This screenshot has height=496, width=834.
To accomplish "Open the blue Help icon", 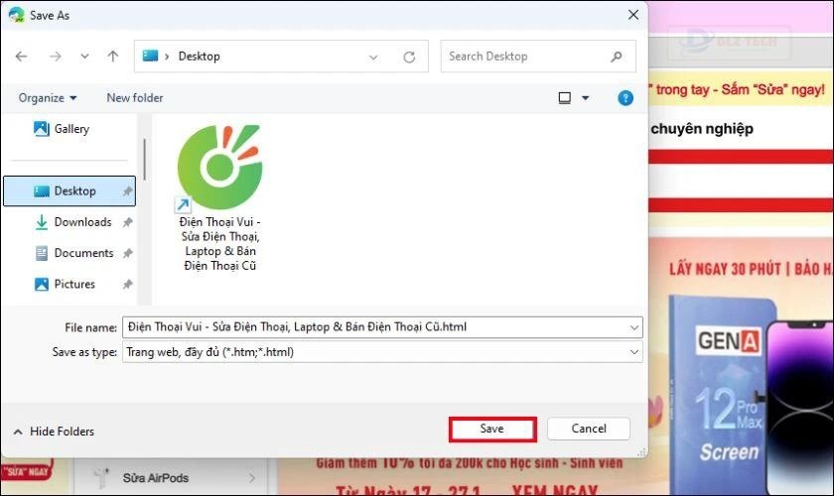I will tap(625, 98).
